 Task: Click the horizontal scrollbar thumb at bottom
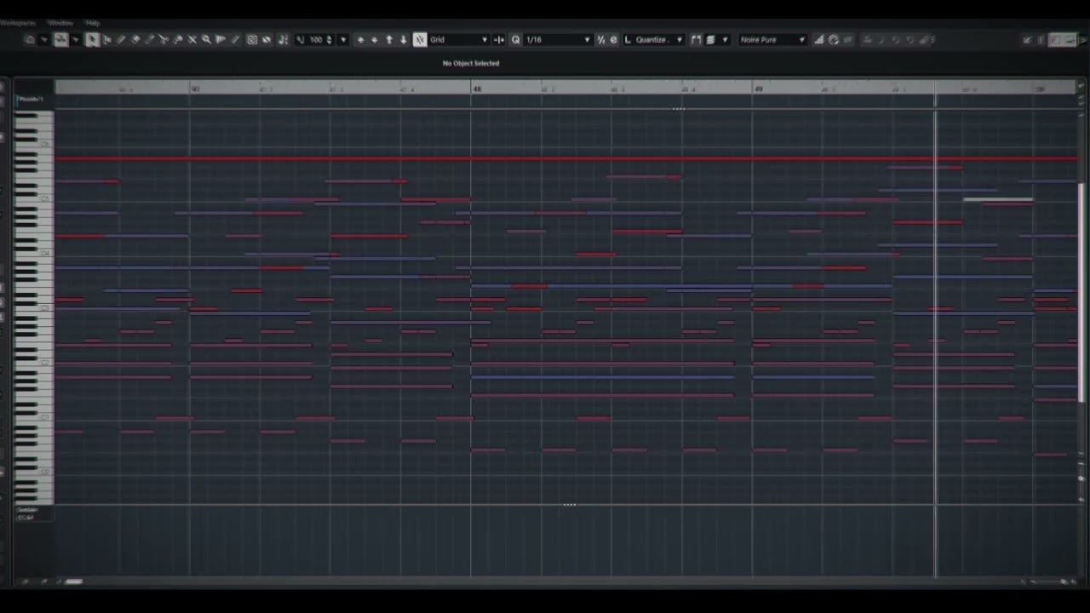74,581
